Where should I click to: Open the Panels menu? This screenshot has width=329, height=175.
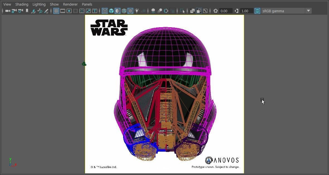click(87, 4)
